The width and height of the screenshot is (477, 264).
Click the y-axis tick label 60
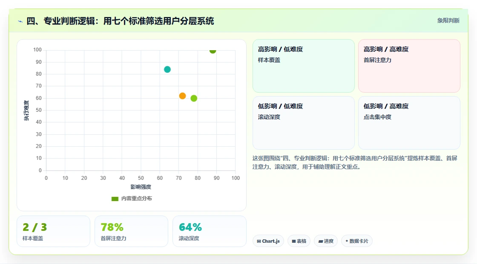click(x=39, y=98)
